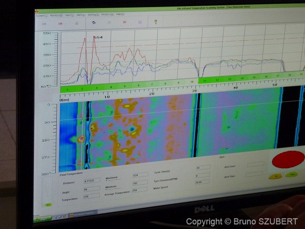Click the red Off toolbar button

[x=60, y=23]
